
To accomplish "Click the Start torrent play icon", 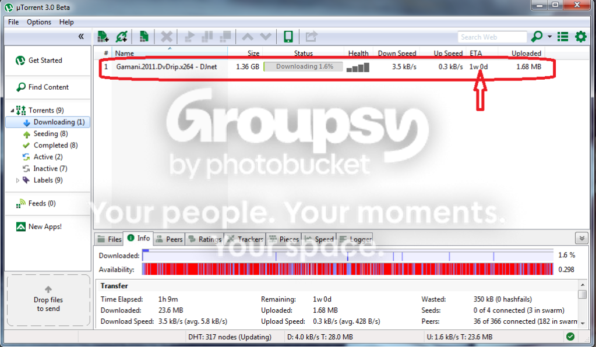I will click(189, 37).
